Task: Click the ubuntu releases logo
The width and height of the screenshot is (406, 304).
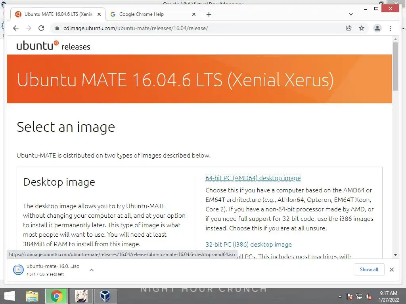Action: point(54,46)
